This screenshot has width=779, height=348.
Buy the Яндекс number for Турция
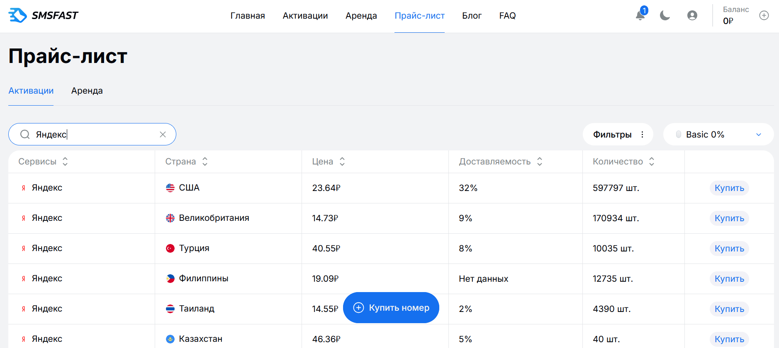(729, 249)
